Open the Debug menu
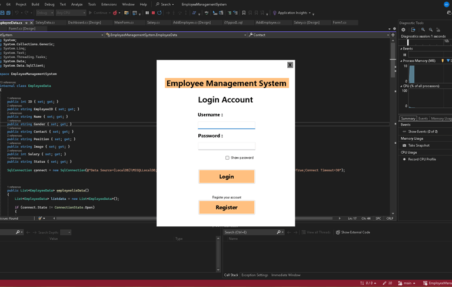The width and height of the screenshot is (452, 287). (49, 4)
